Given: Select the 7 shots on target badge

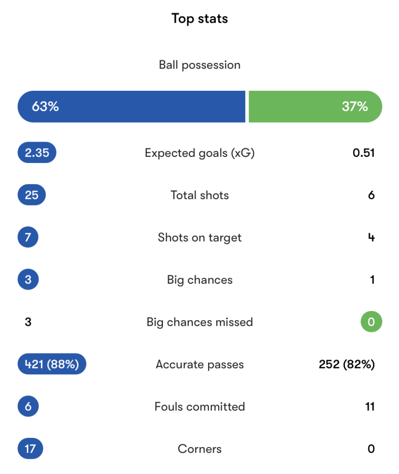Looking at the screenshot, I should point(28,237).
